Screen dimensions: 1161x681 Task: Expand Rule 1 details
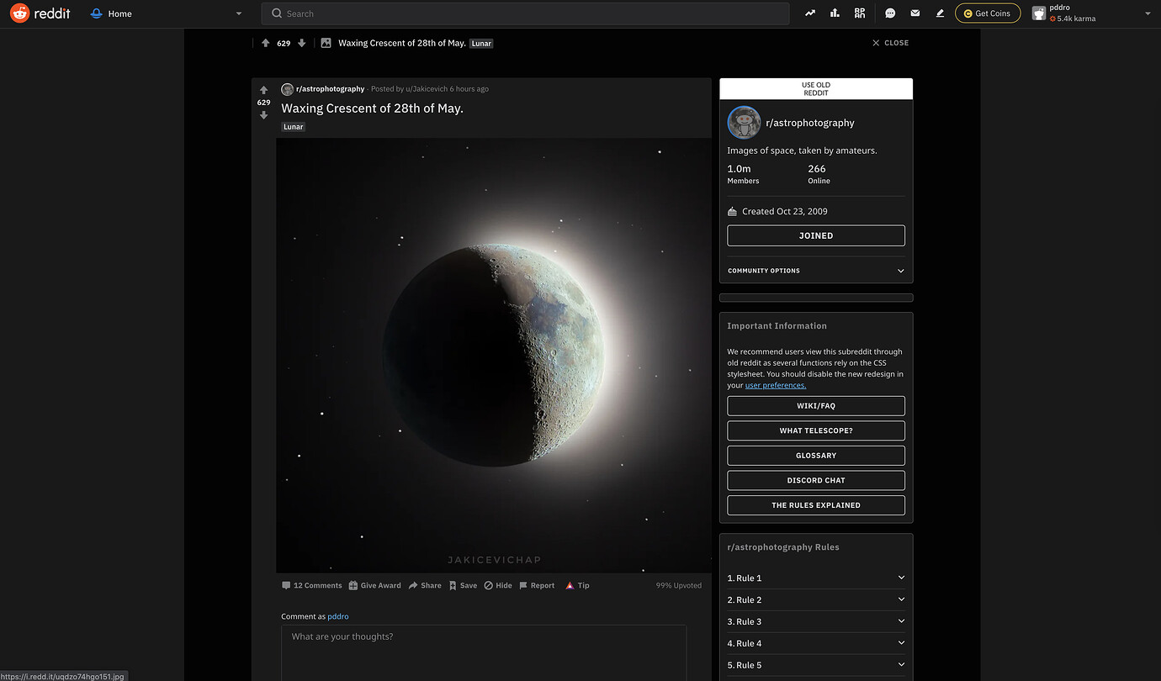click(x=815, y=578)
